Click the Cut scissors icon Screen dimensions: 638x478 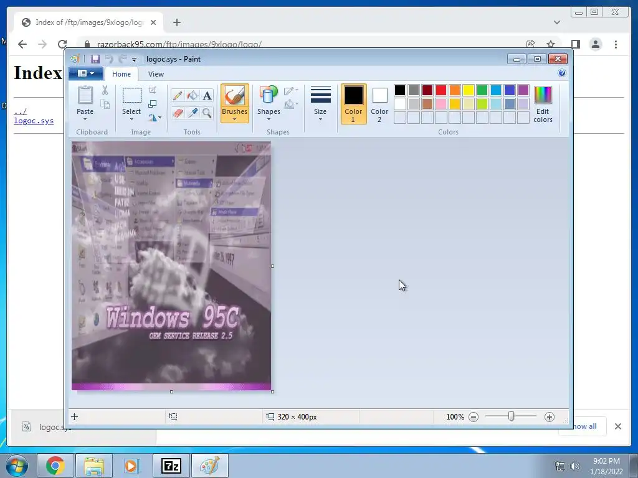pyautogui.click(x=105, y=90)
